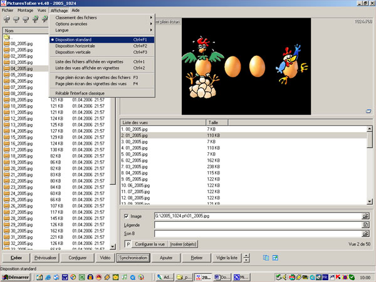Click the Configurer button

pyautogui.click(x=77, y=258)
